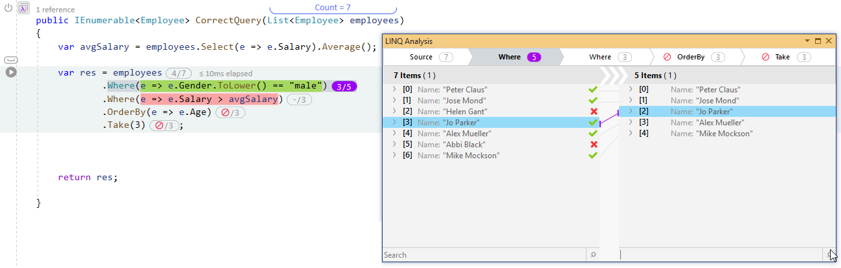The image size is (841, 268).
Task: Expand item [1] Jose Mond in 7 Items
Action: click(x=394, y=100)
